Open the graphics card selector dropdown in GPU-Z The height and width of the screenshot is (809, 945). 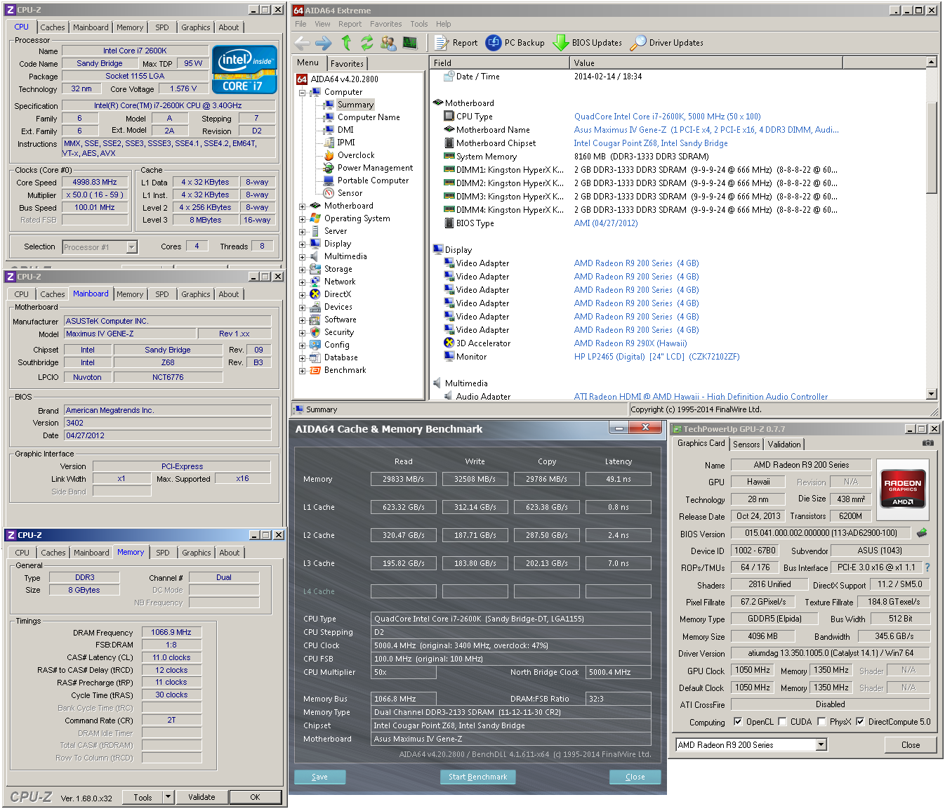tap(821, 745)
